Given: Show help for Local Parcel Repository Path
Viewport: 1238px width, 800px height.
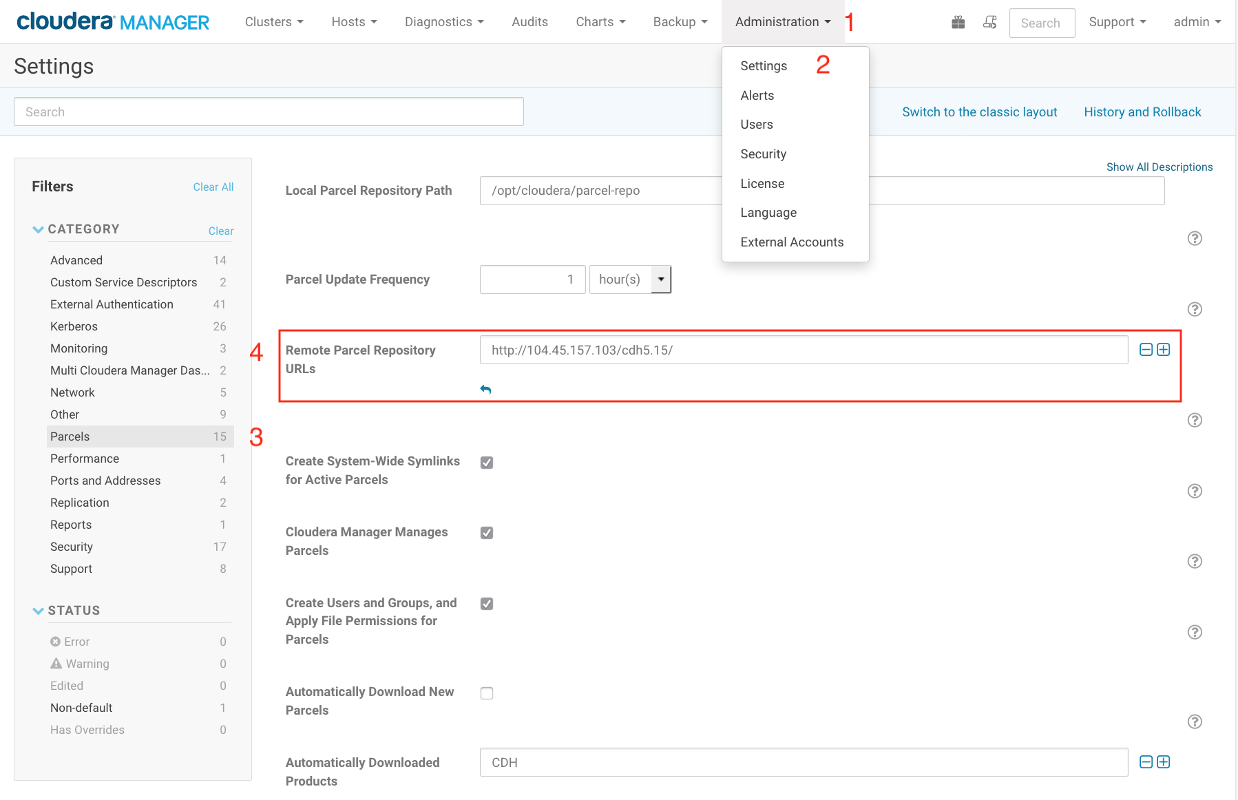Looking at the screenshot, I should point(1195,238).
